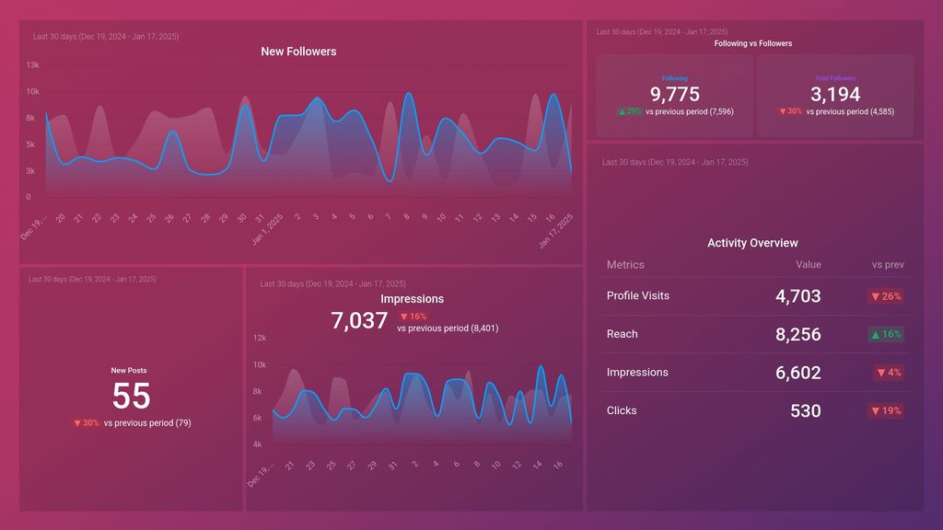Click the Following value 9,775
Image resolution: width=943 pixels, height=530 pixels.
tap(675, 95)
